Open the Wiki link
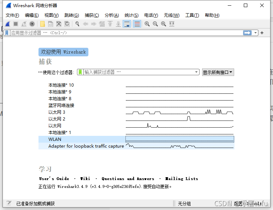This screenshot has height=210, width=273. pyautogui.click(x=85, y=179)
